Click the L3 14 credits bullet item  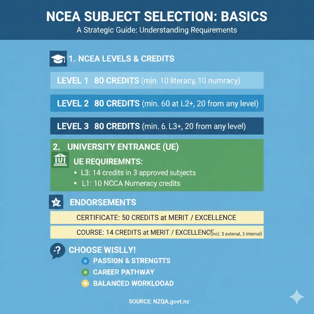click(138, 173)
